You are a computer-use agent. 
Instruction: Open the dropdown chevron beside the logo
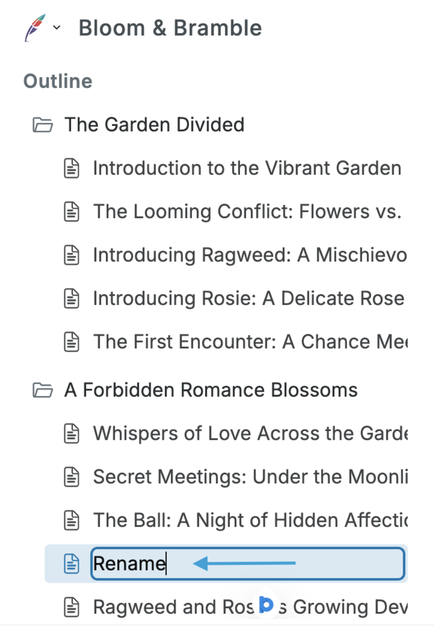pyautogui.click(x=57, y=28)
